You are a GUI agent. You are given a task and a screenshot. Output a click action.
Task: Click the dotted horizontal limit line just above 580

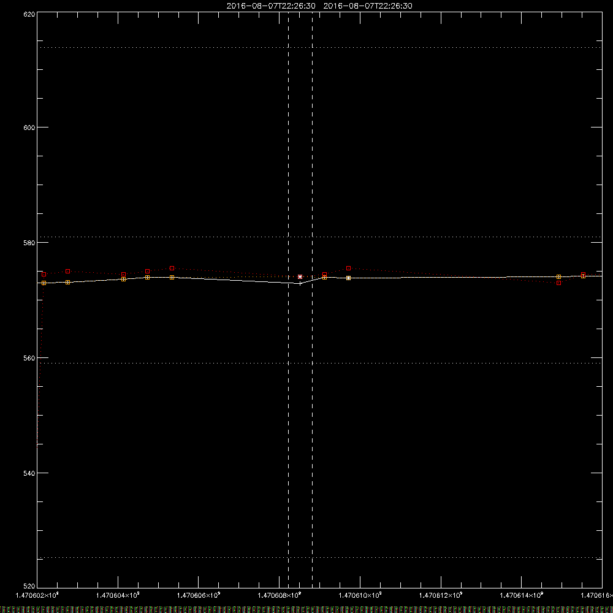tap(319, 237)
